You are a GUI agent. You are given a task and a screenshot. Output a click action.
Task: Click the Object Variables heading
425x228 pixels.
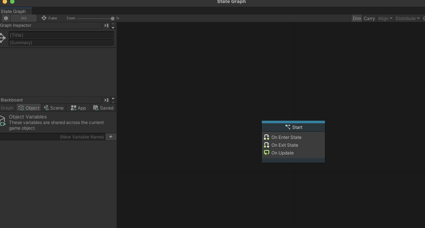tap(28, 117)
